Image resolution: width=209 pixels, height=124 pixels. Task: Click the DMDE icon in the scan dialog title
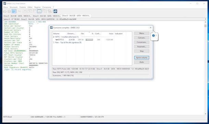(x=51, y=28)
